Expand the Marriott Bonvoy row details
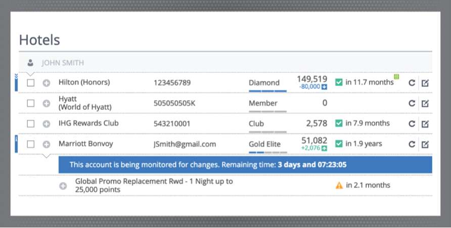The image size is (451, 228). tap(46, 145)
